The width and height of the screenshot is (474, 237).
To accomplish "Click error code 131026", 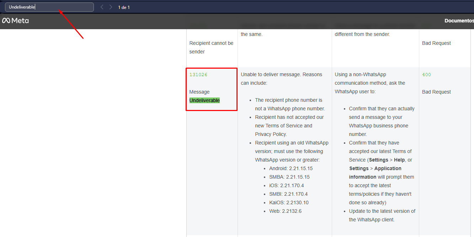I will (x=198, y=75).
